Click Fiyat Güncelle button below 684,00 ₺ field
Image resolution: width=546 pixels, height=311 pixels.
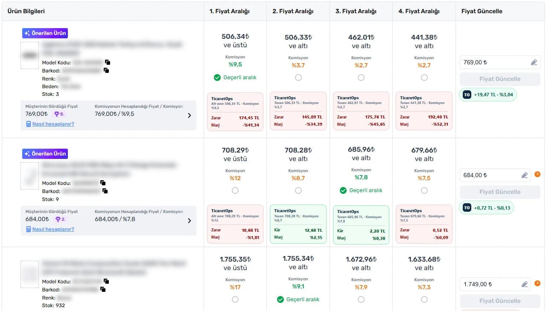click(500, 192)
